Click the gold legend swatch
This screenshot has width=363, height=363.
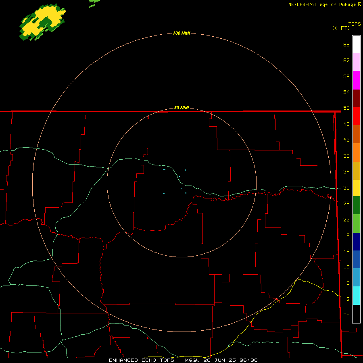click(356, 171)
